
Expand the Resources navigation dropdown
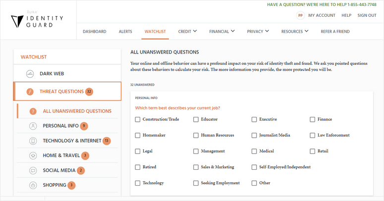pyautogui.click(x=295, y=32)
